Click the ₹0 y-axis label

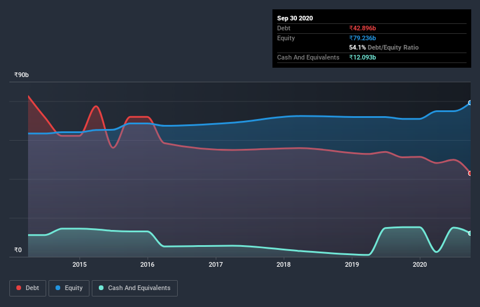point(18,250)
